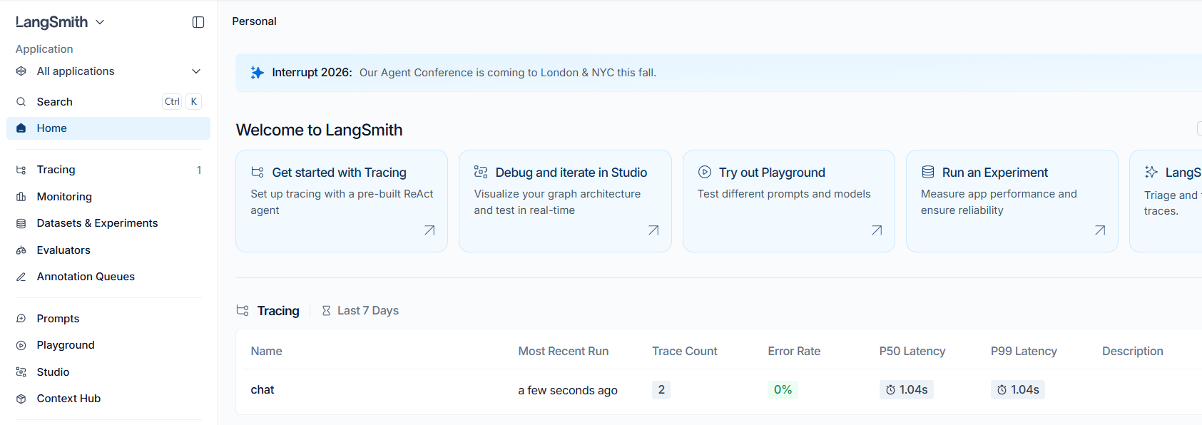Click the Evaluators icon in the sidebar

(x=21, y=250)
